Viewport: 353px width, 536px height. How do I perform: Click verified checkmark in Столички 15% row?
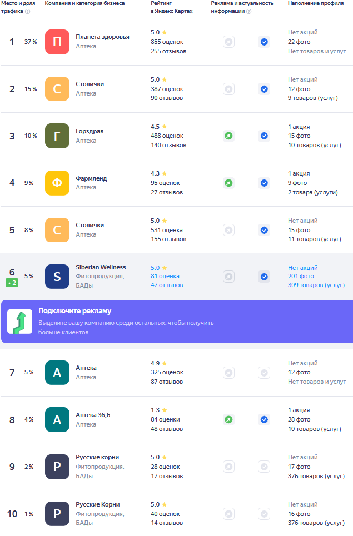pyautogui.click(x=264, y=89)
